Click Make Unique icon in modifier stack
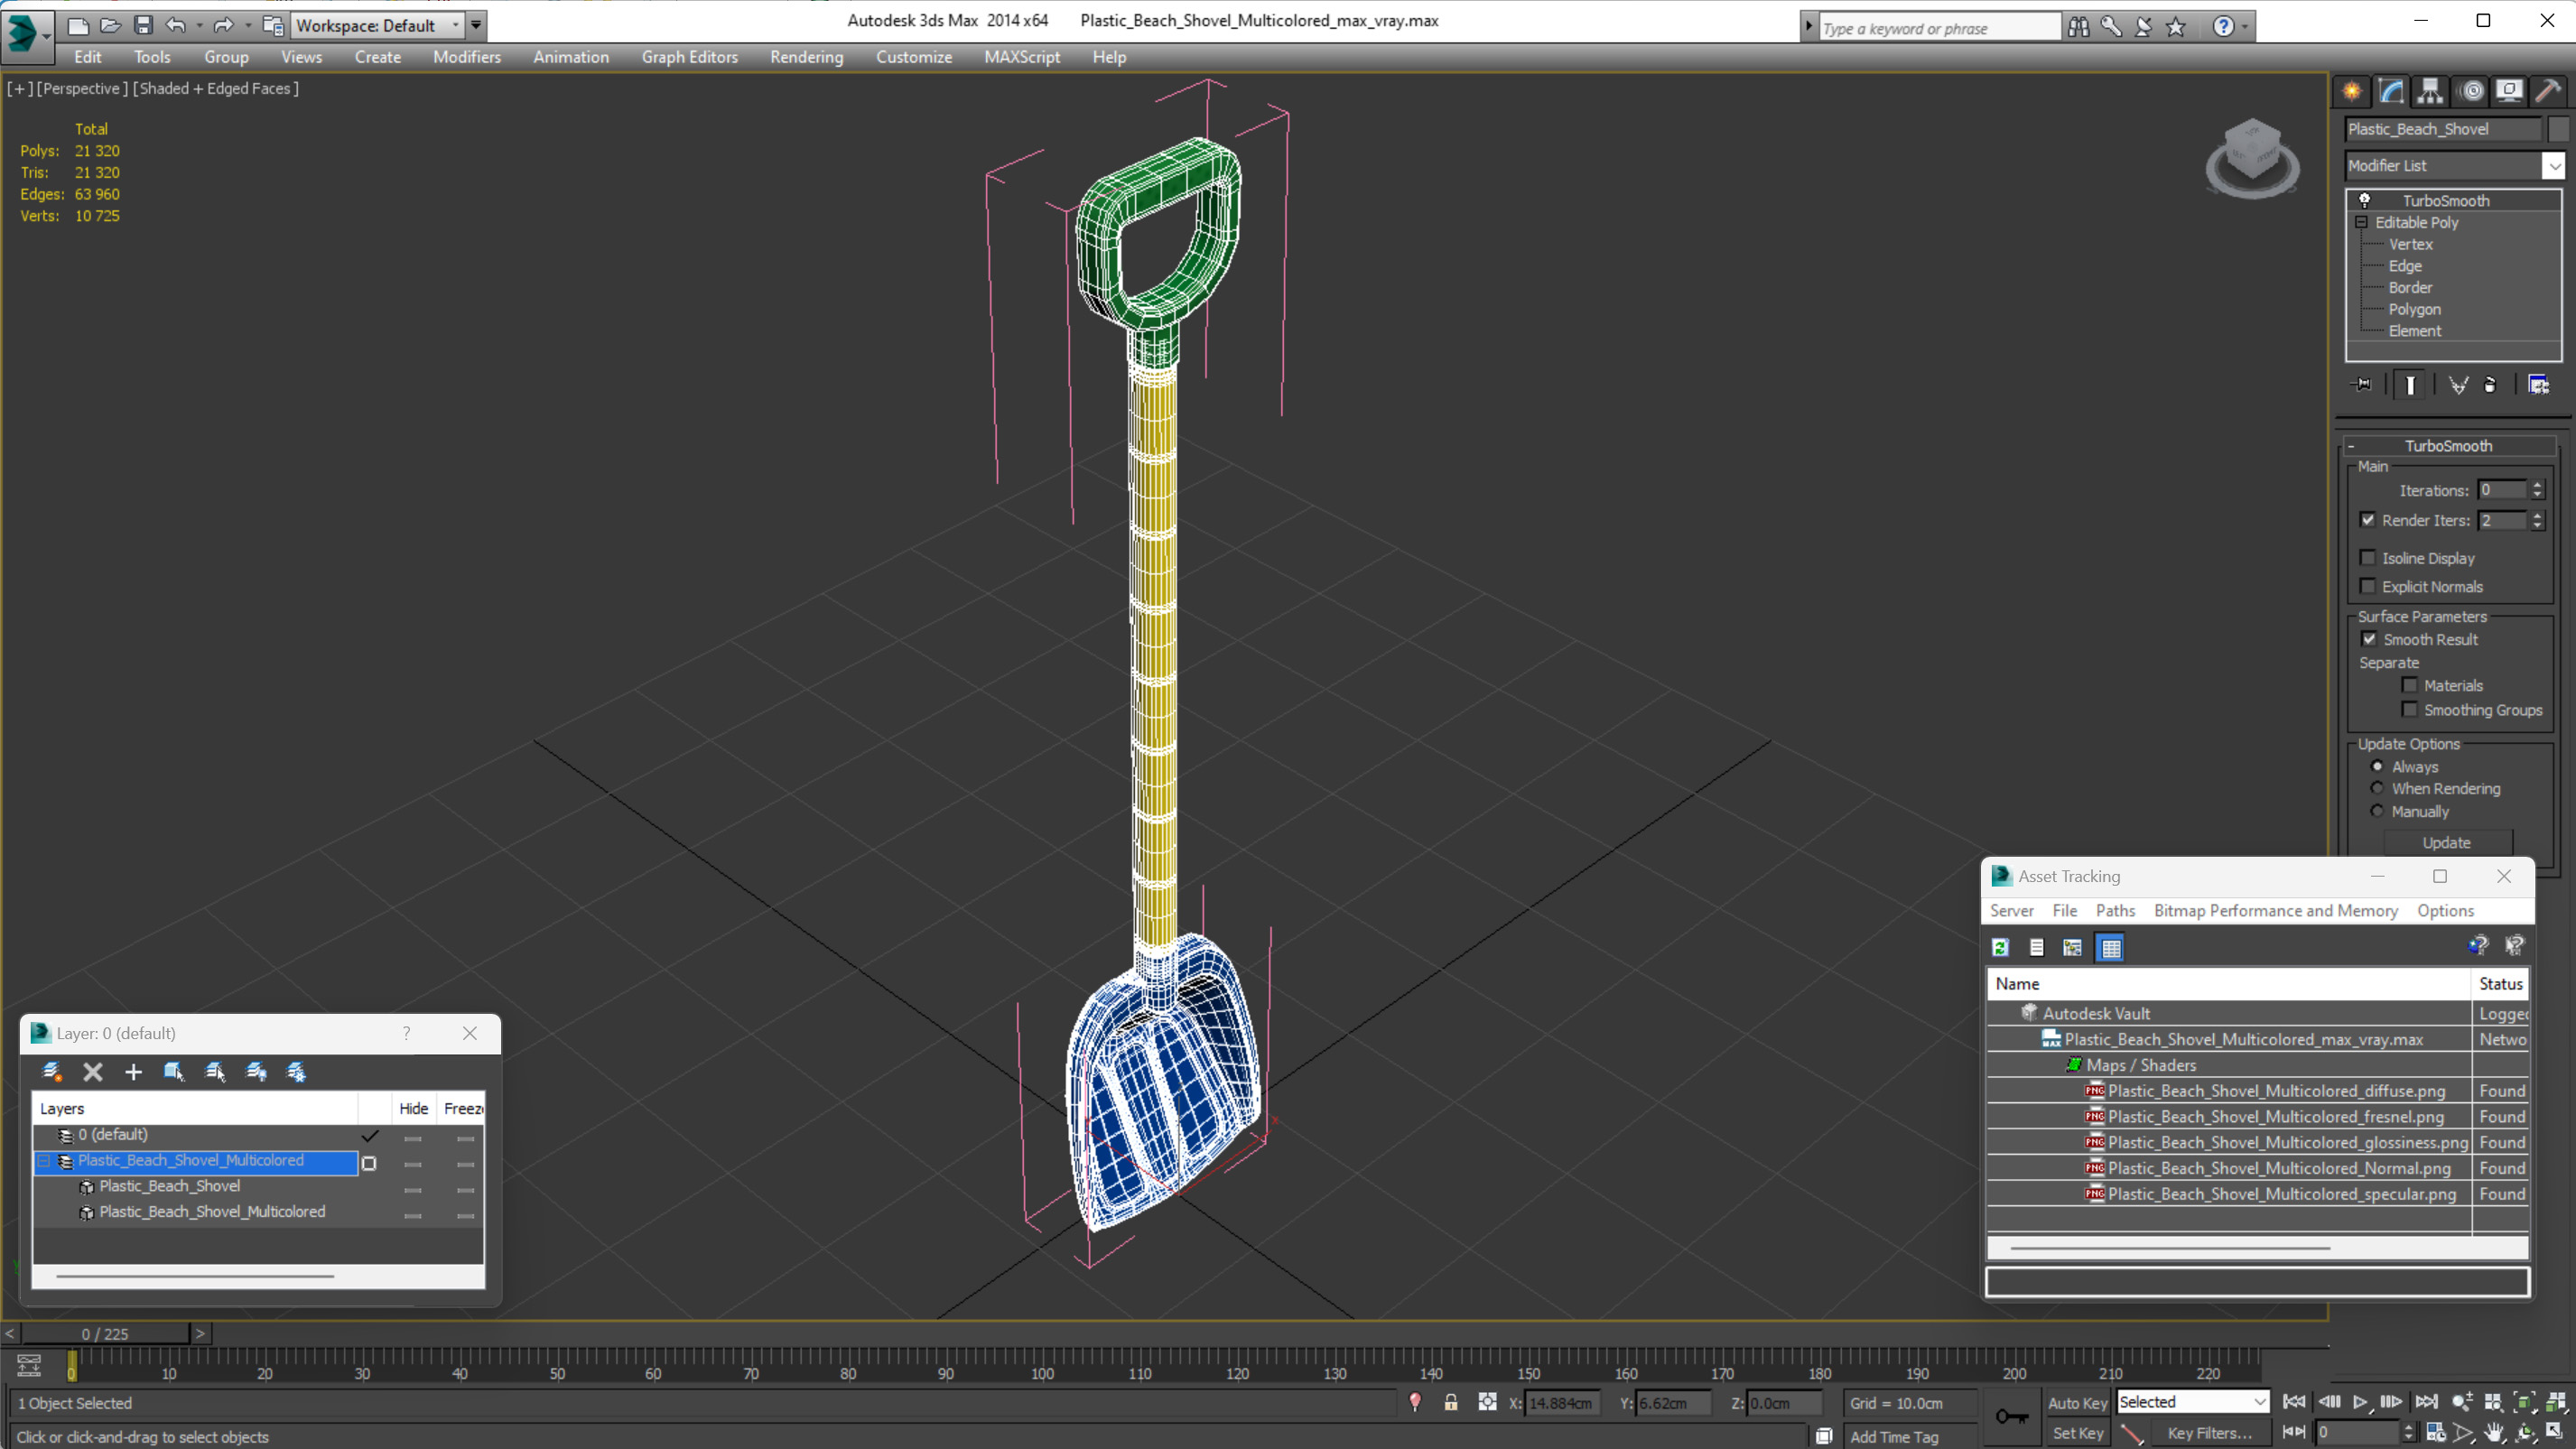Screen dimensions: 2576x1449 tap(2458, 385)
